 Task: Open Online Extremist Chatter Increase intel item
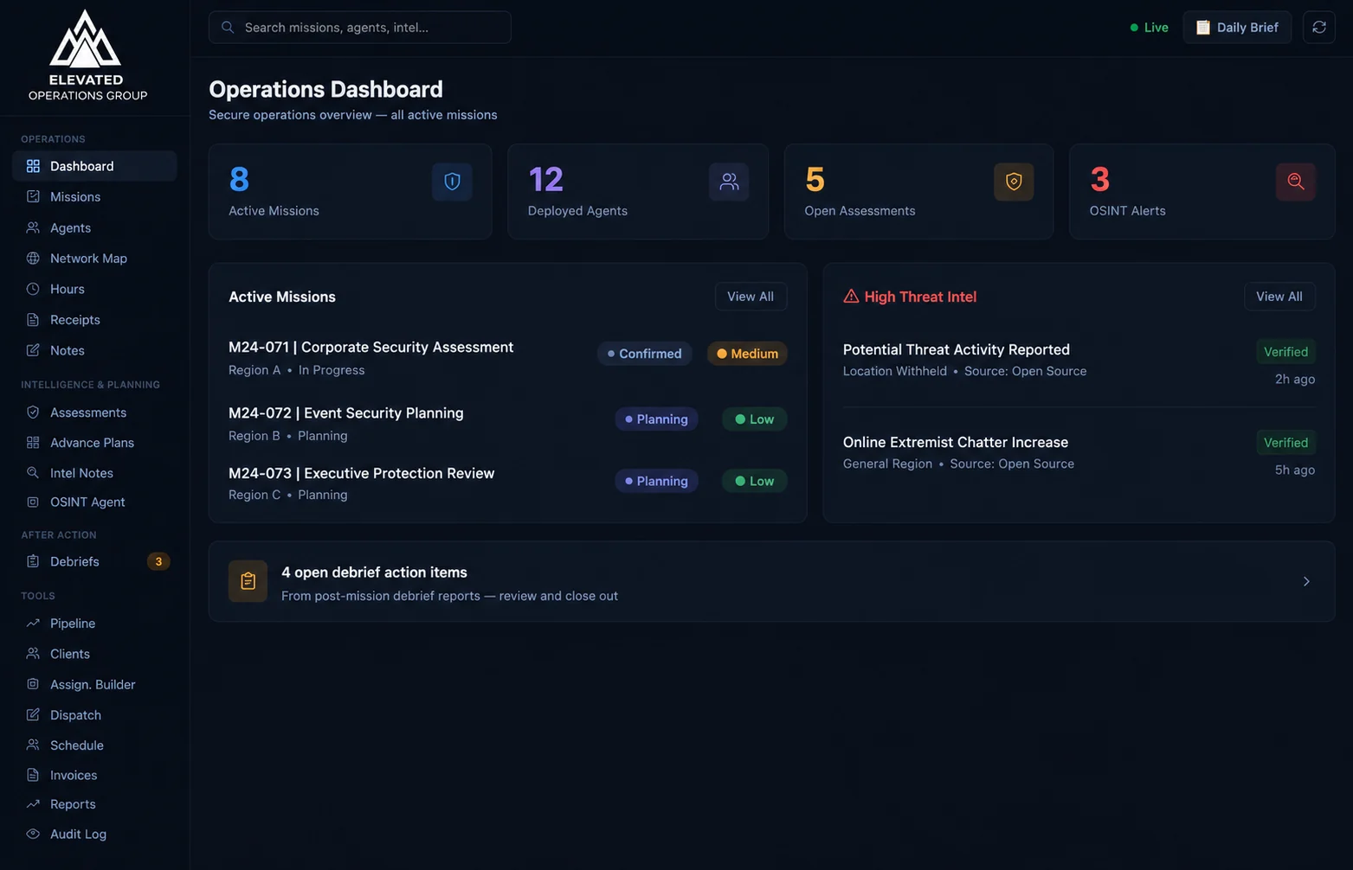pos(955,442)
